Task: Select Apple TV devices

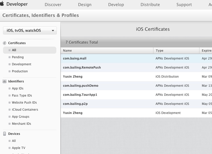Action: (19, 148)
